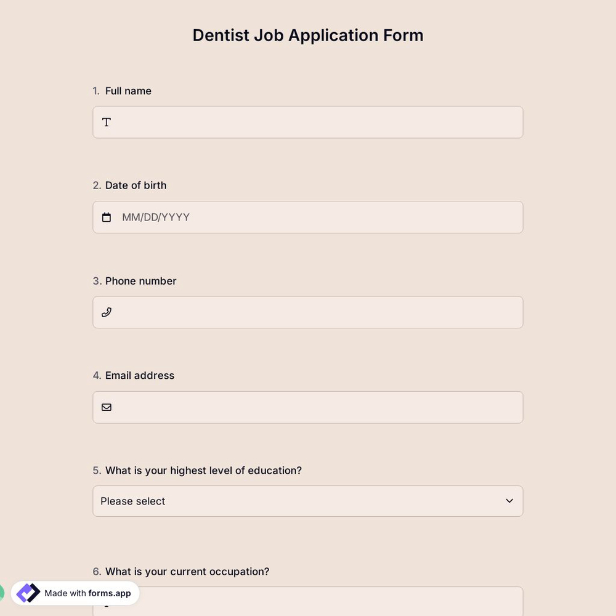
Task: Click the calendar icon in Date of birth field
Action: (106, 217)
